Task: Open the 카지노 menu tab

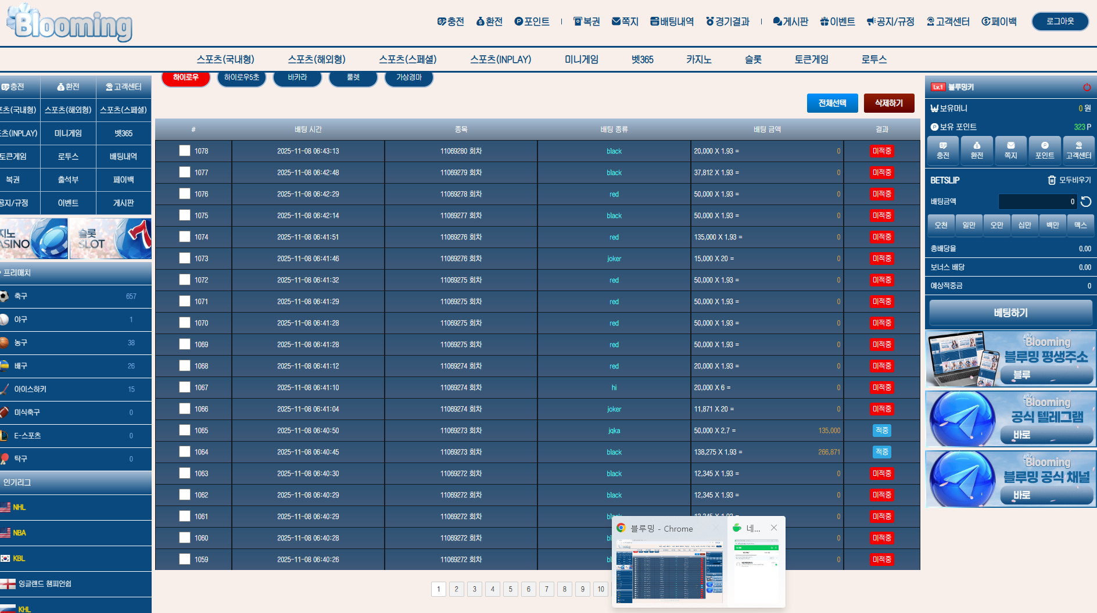Action: pyautogui.click(x=698, y=59)
